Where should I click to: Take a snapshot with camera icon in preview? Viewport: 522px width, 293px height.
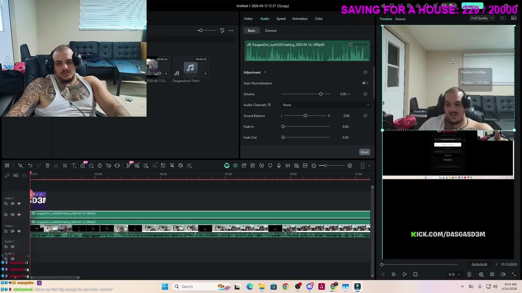[492, 274]
